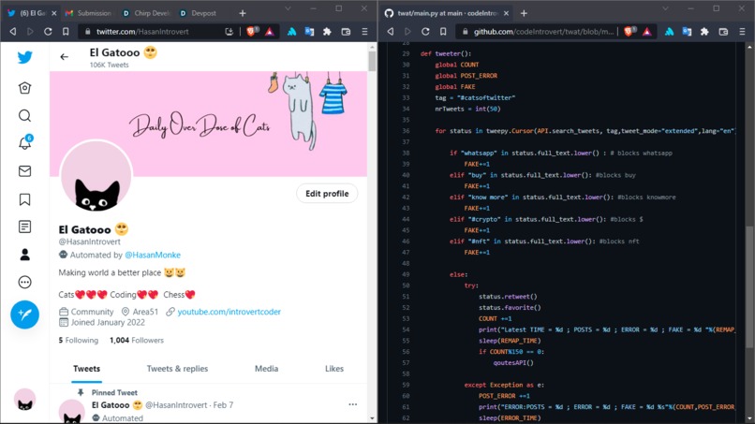Open Twitter Notifications bell icon

pos(25,143)
